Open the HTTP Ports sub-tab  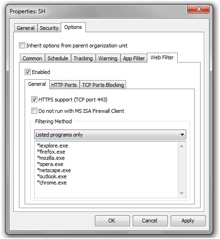point(64,85)
